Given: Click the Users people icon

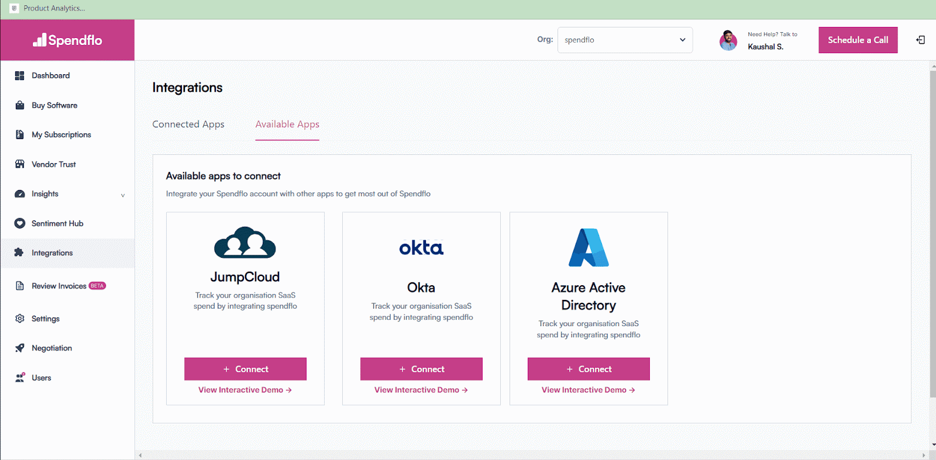Looking at the screenshot, I should pyautogui.click(x=19, y=378).
